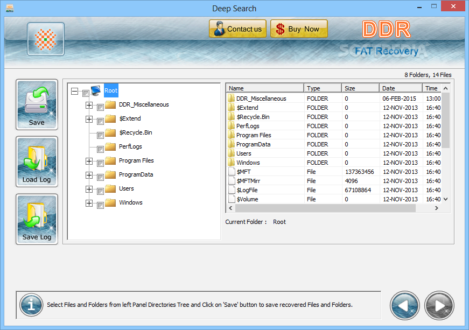Click the horizontal scrollbar thumb in file list

click(x=325, y=208)
